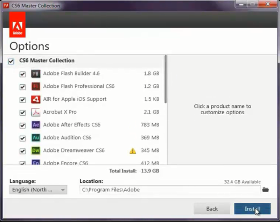Click the 345 MB size value
Viewport: 280px width, 222px height.
tap(150, 150)
